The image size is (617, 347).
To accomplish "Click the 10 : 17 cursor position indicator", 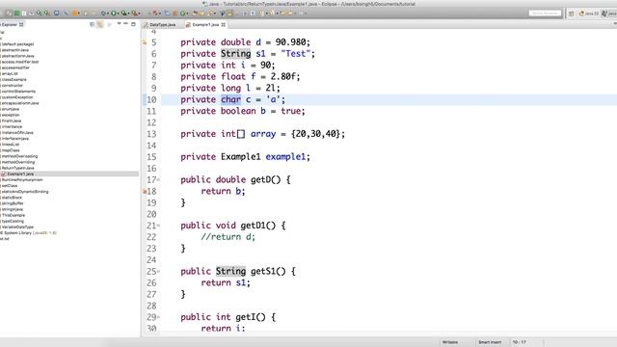I will (519, 342).
